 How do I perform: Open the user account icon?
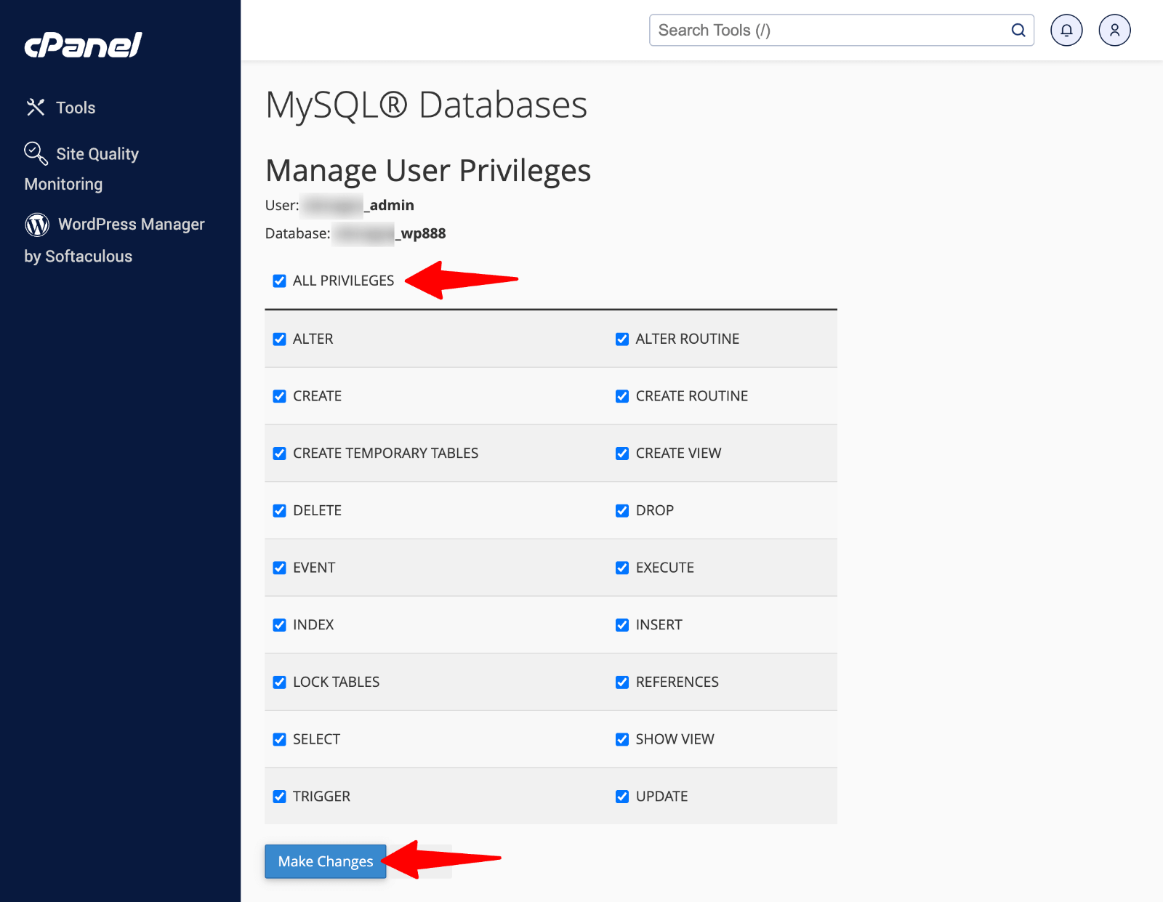click(x=1114, y=30)
